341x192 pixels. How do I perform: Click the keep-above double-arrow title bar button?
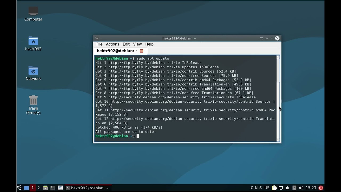coord(261,38)
